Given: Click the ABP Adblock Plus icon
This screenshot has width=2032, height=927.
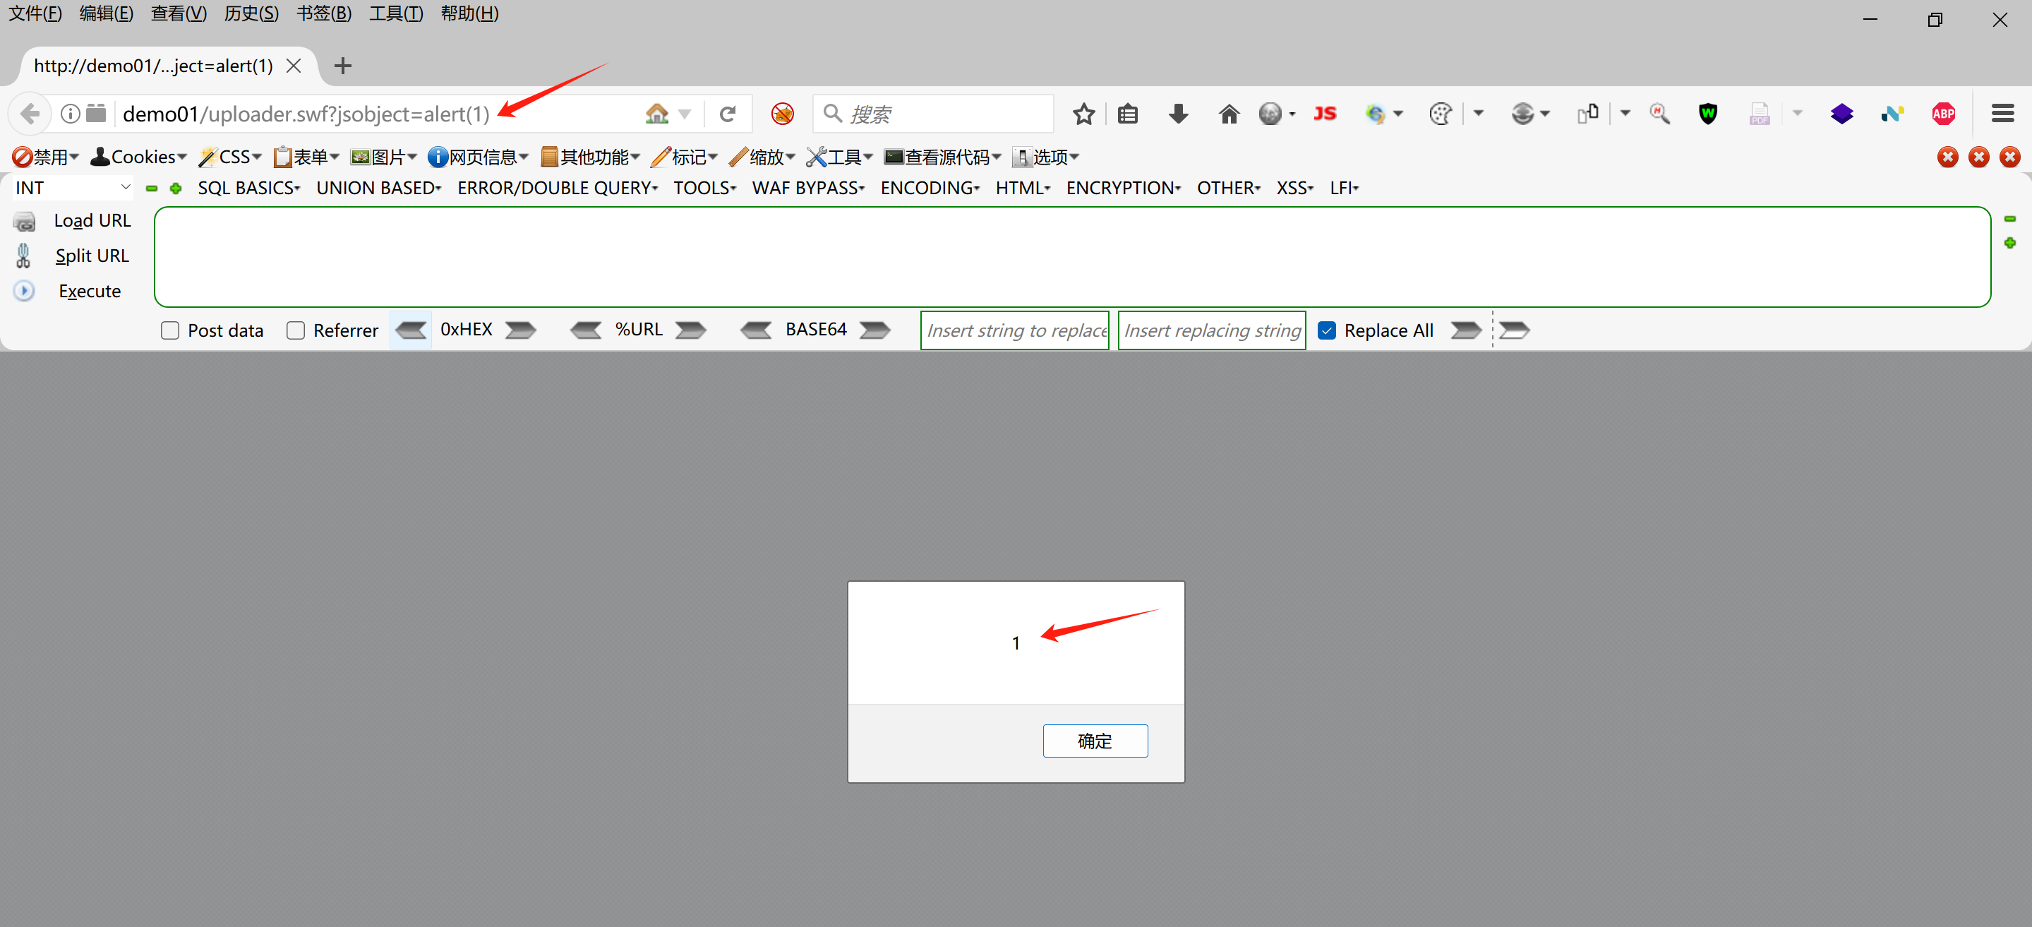Looking at the screenshot, I should click(x=1943, y=114).
